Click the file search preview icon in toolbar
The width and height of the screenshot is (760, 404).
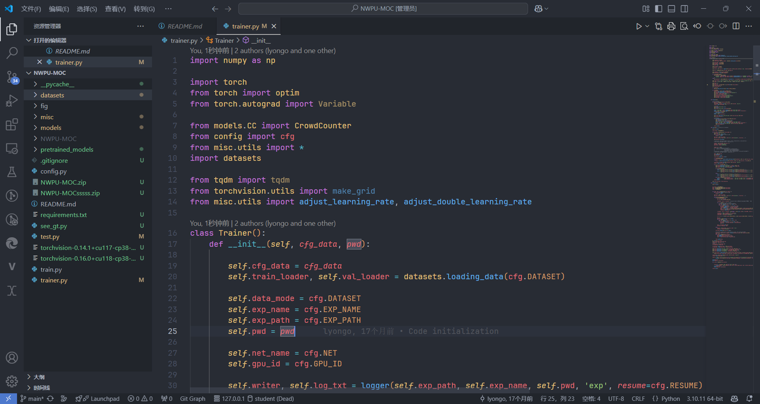click(x=684, y=26)
